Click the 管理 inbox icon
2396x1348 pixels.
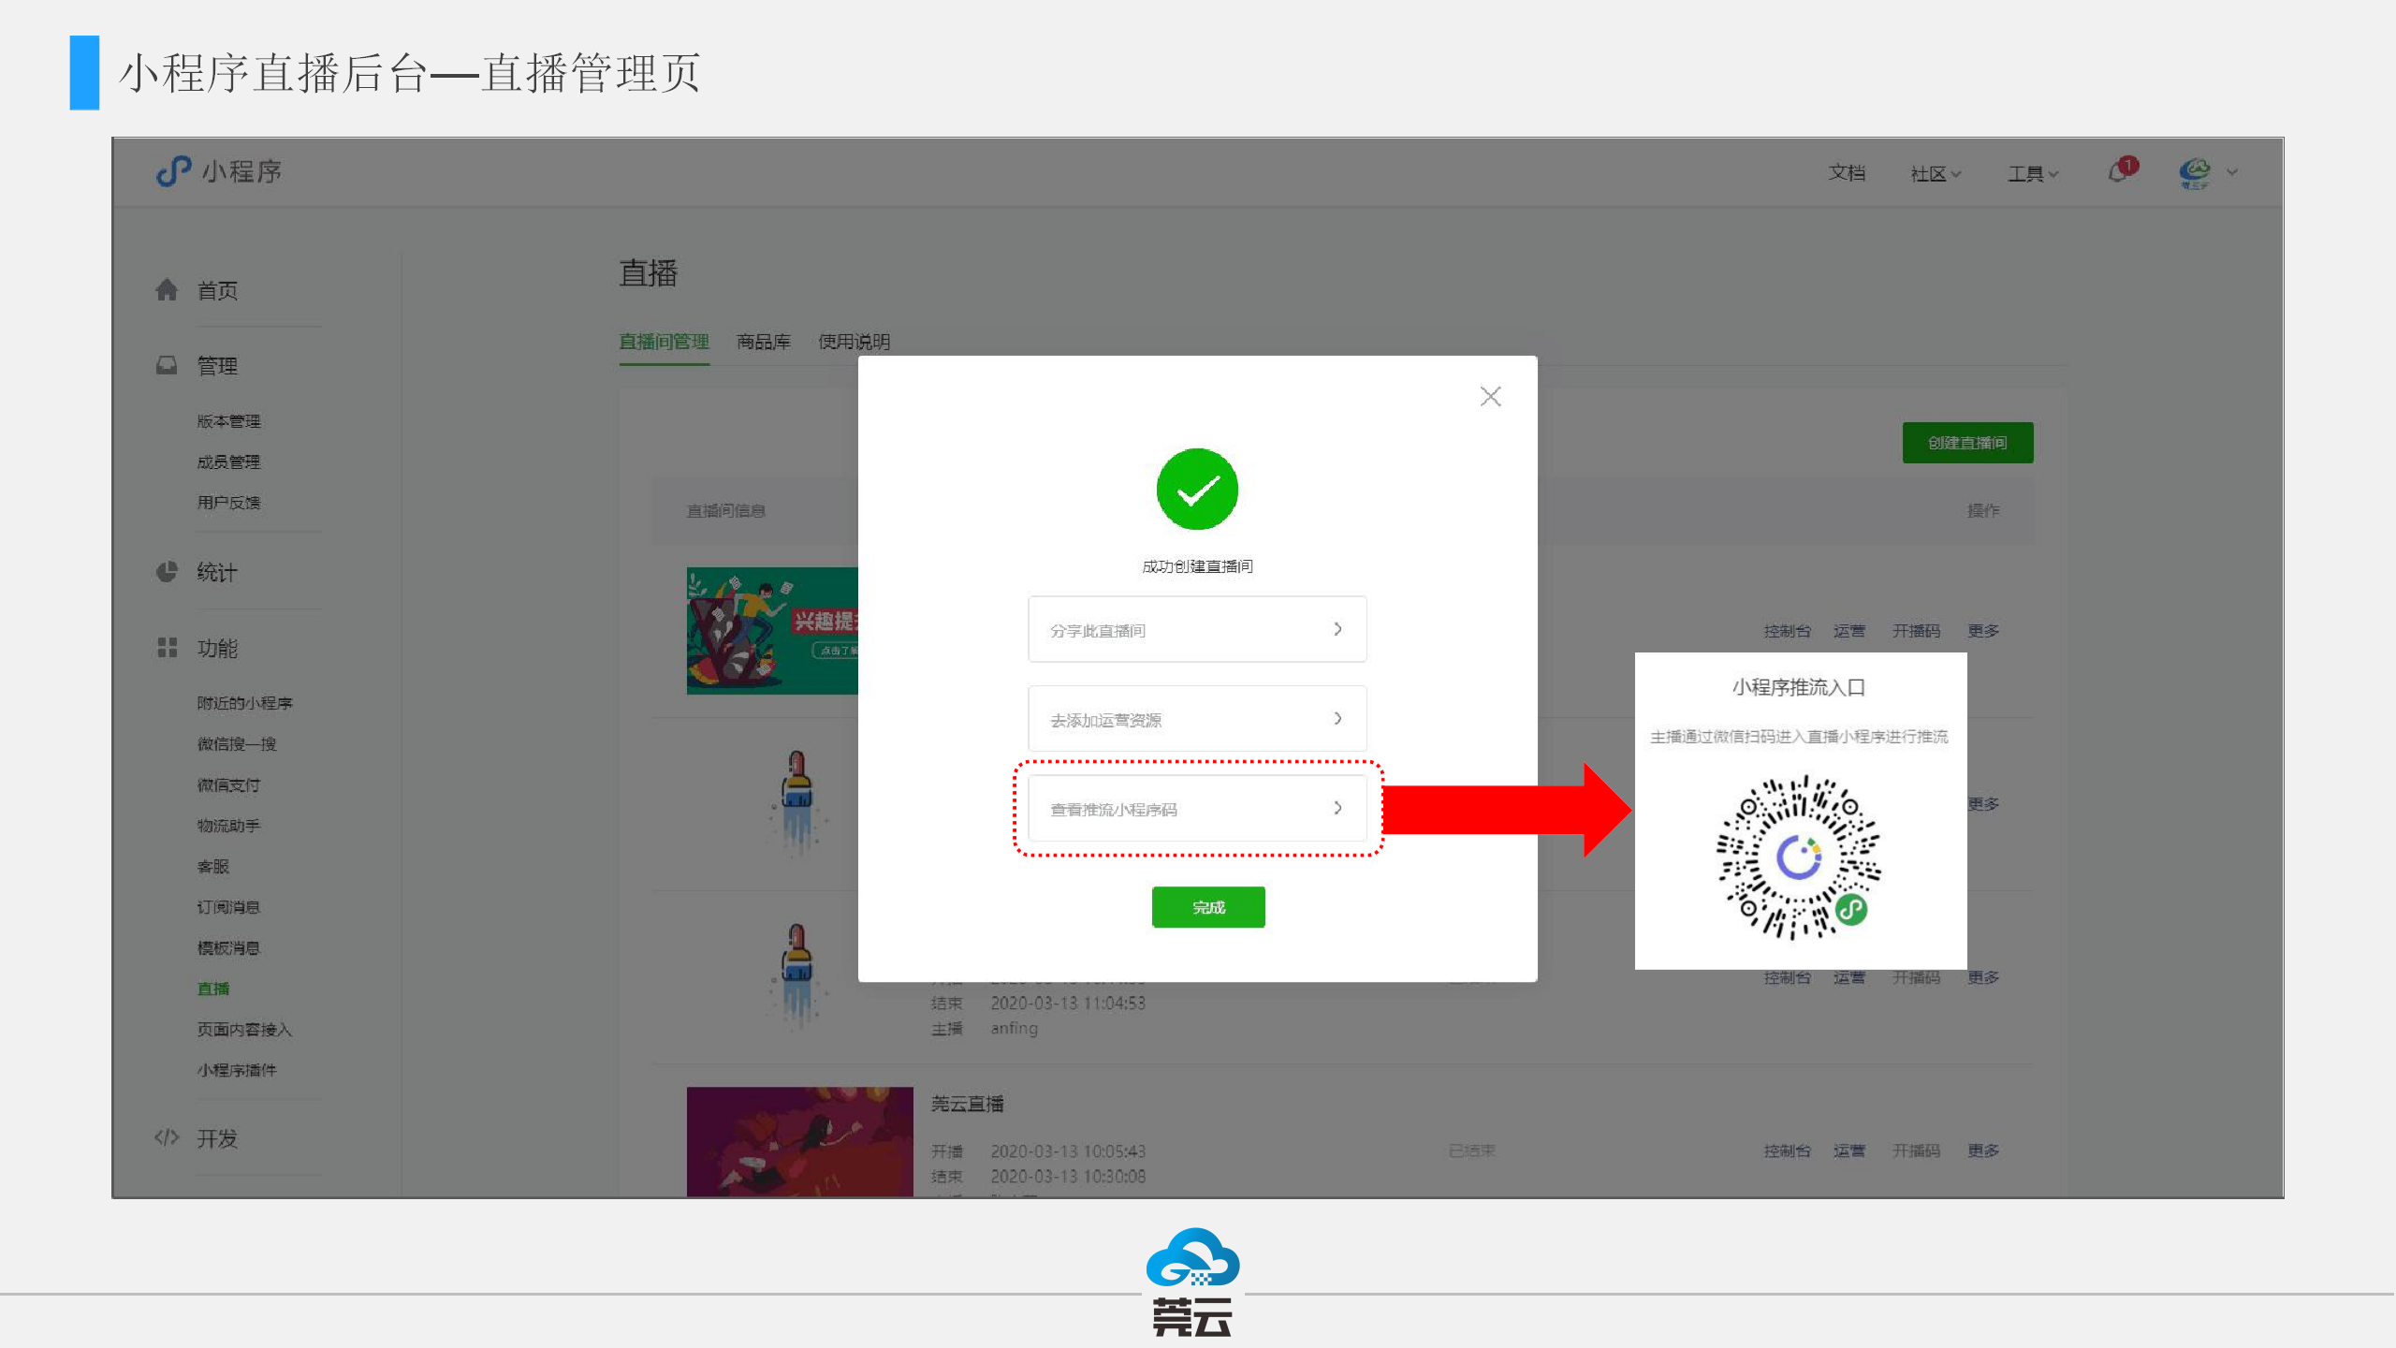point(167,365)
